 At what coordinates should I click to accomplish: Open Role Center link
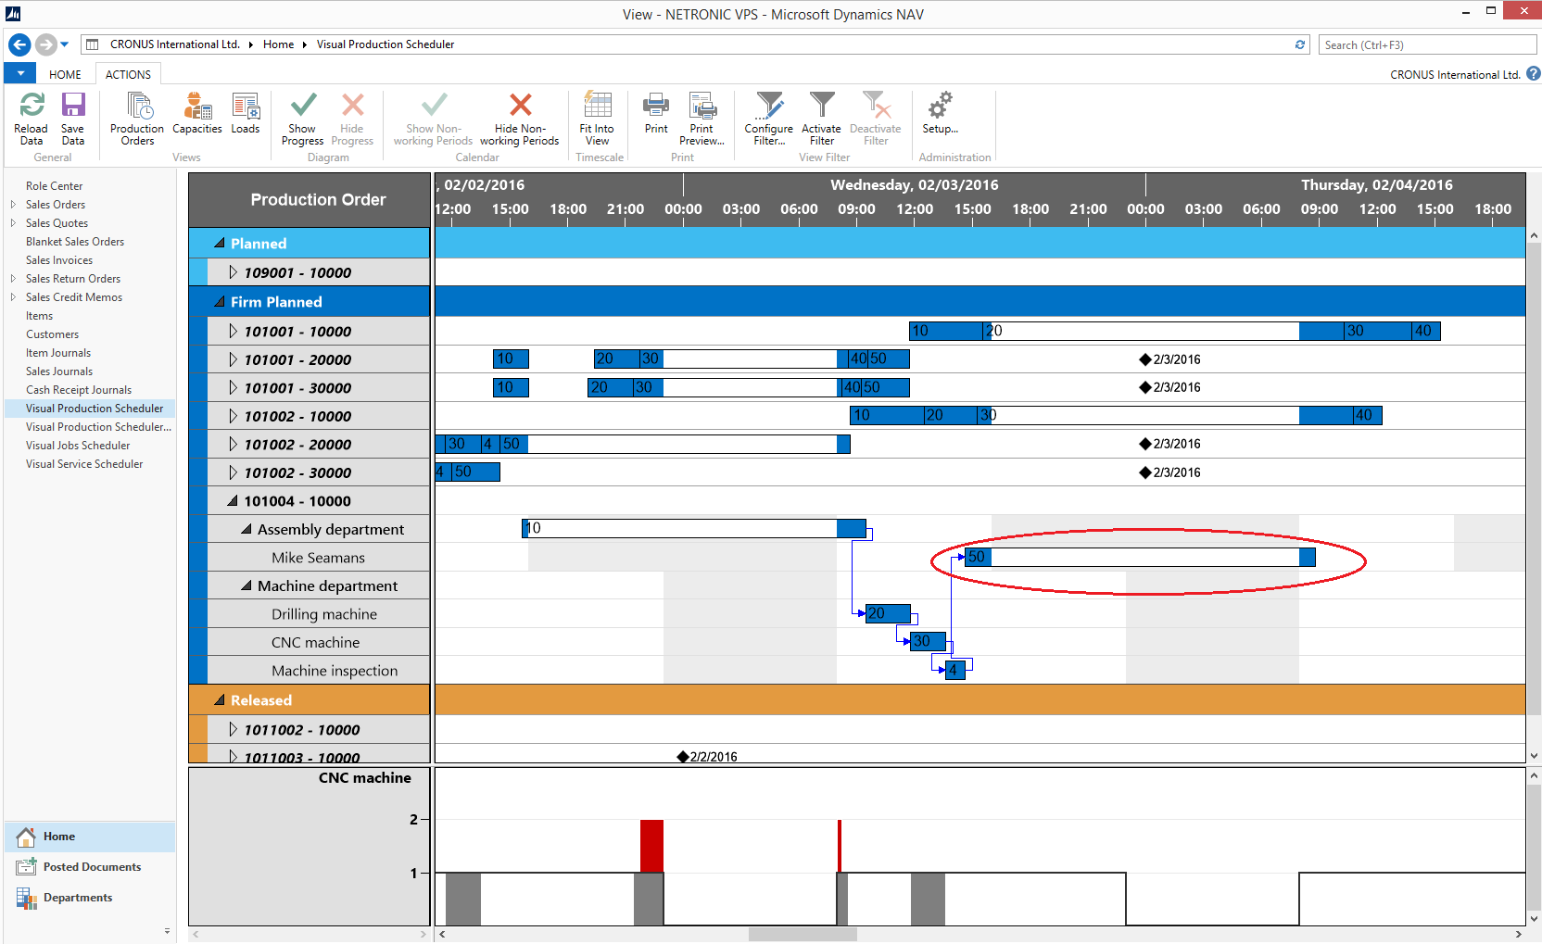[54, 186]
